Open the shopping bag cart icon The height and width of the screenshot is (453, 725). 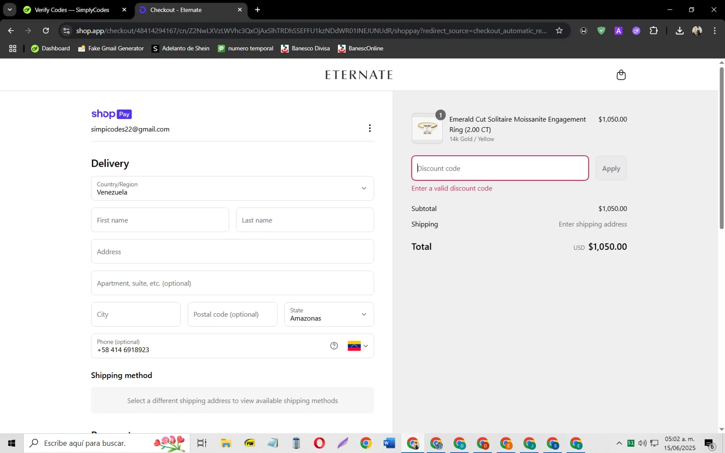[621, 75]
